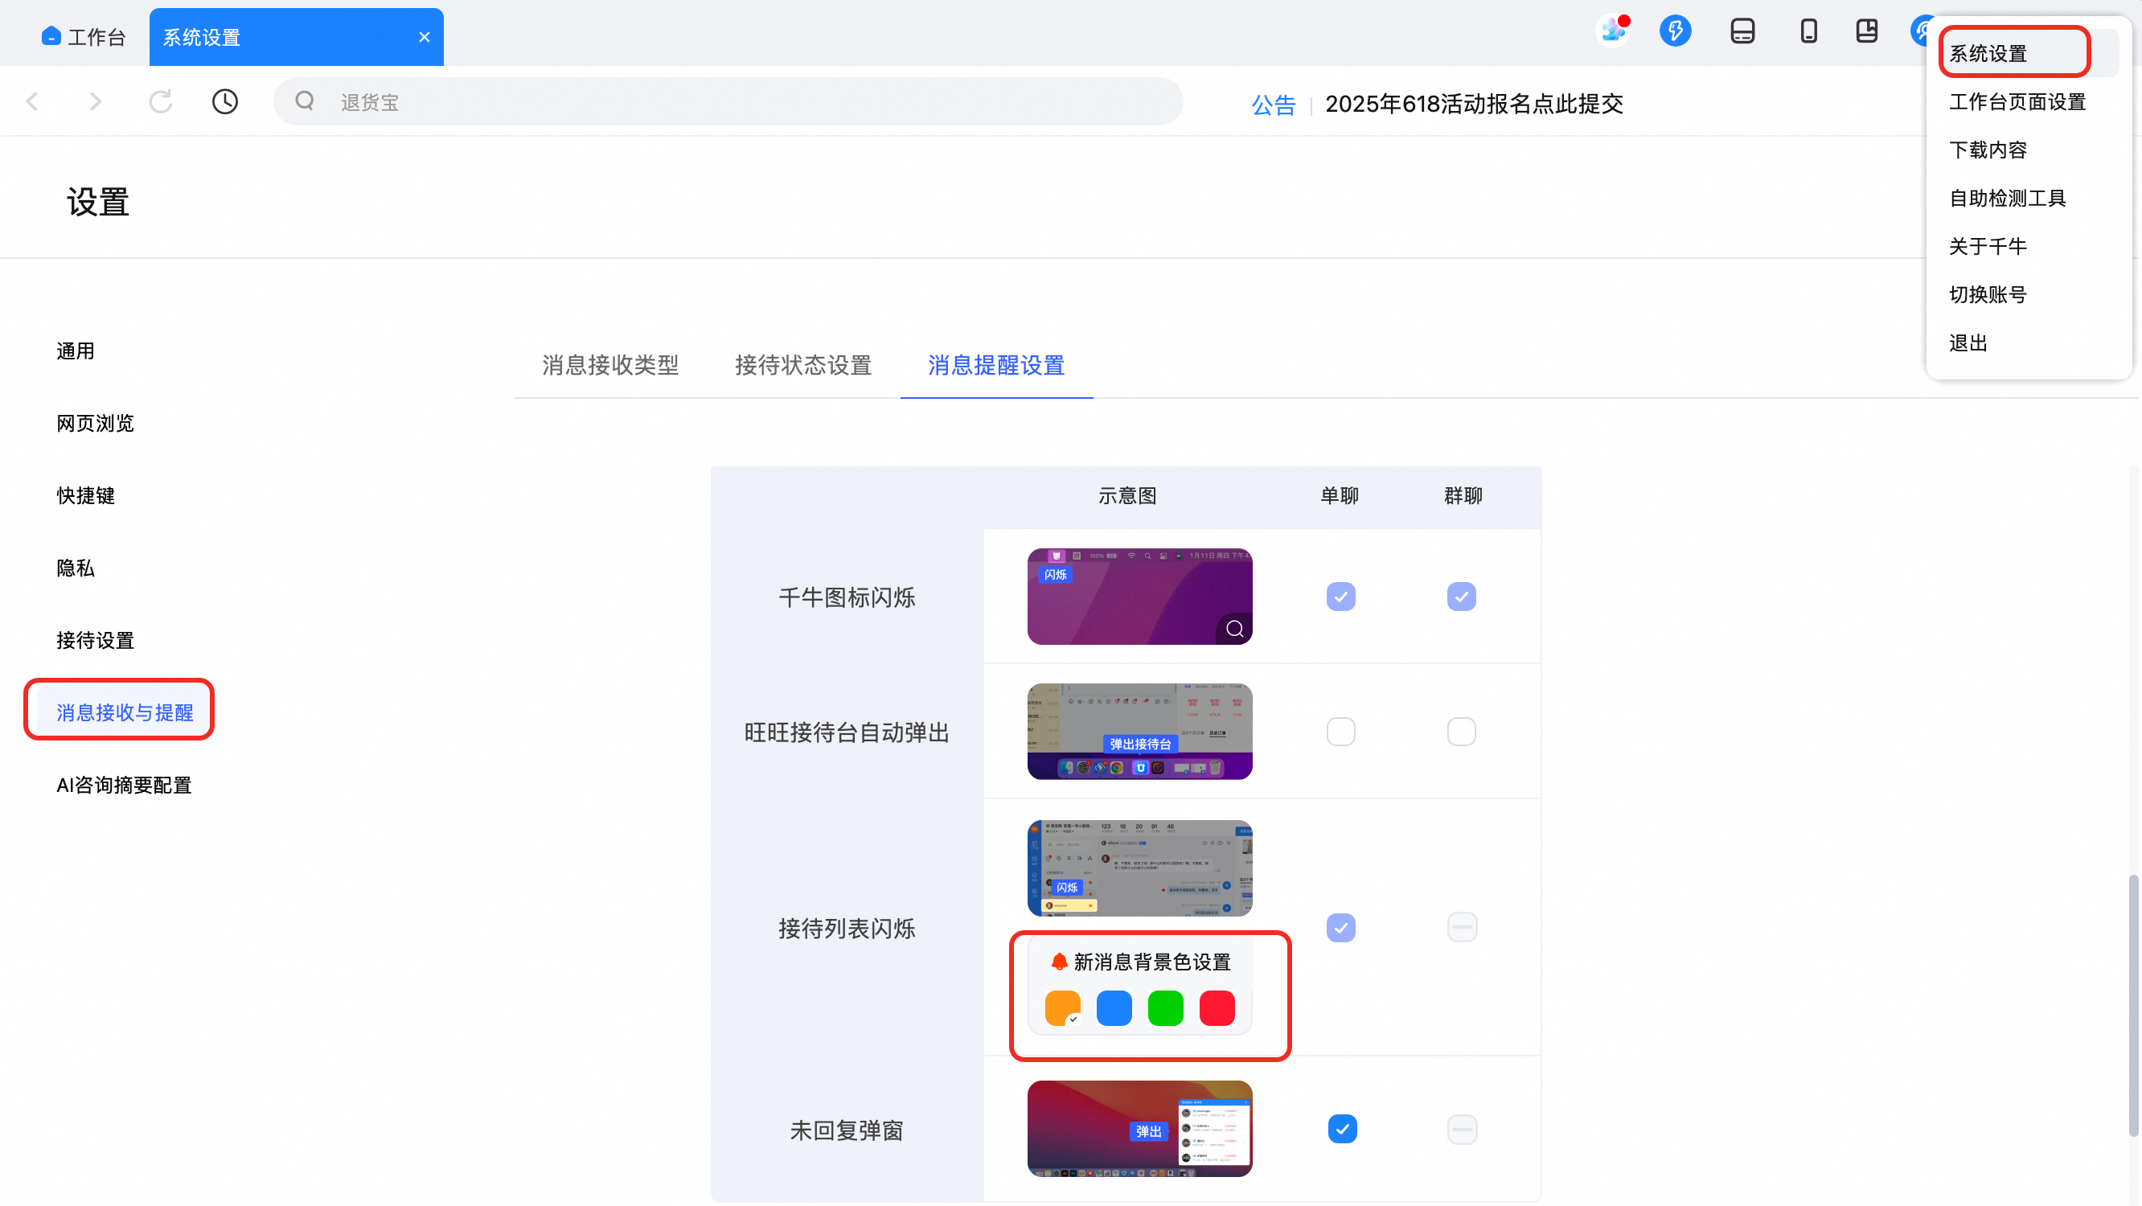2142x1206 pixels.
Task: Pick blue new message background color
Action: (1114, 1008)
